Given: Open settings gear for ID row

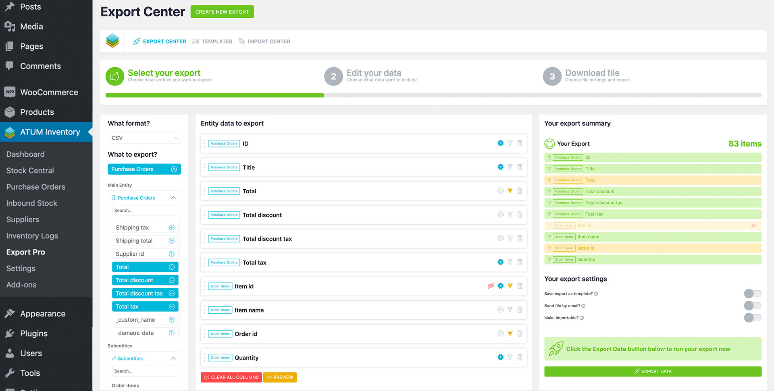Looking at the screenshot, I should click(x=500, y=143).
